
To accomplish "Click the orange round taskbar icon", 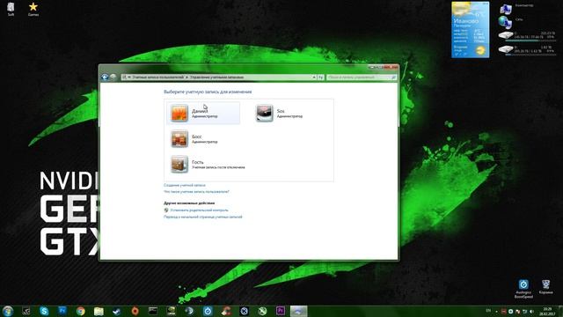I will pos(135,311).
